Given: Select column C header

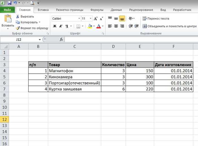Looking at the screenshot, I should [x=74, y=46].
